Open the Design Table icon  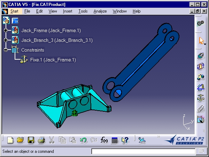[x=115, y=140]
